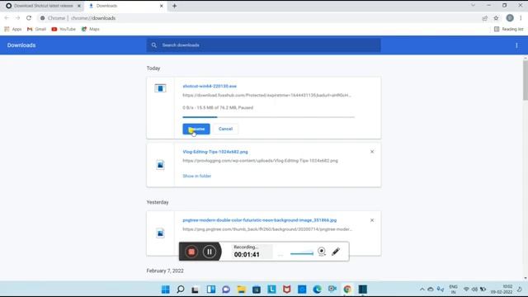Open Google Chrome taskbar icon
The image size is (528, 297).
(x=347, y=290)
